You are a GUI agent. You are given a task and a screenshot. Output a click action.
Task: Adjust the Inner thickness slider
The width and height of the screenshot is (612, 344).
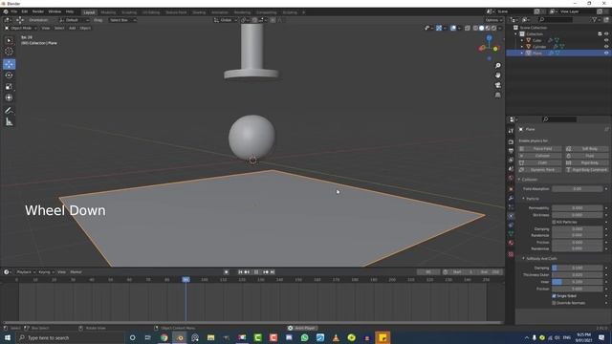[578, 282]
